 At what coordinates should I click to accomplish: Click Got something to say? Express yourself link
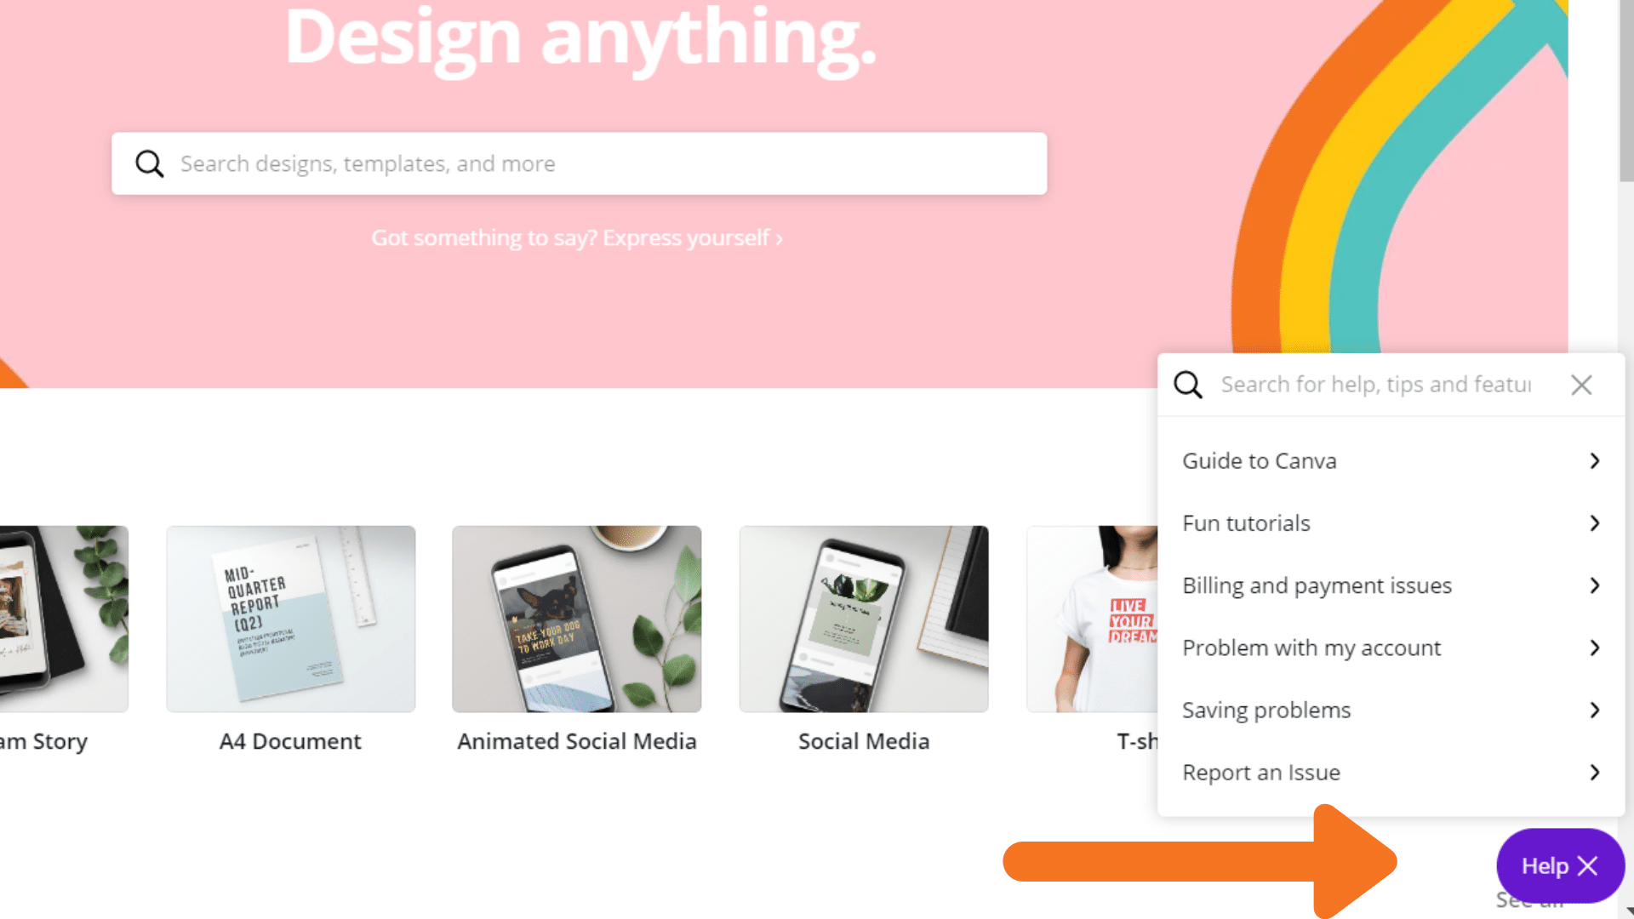577,237
